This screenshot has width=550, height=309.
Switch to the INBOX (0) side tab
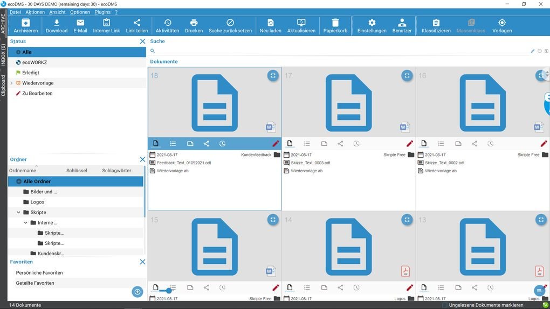point(3,55)
